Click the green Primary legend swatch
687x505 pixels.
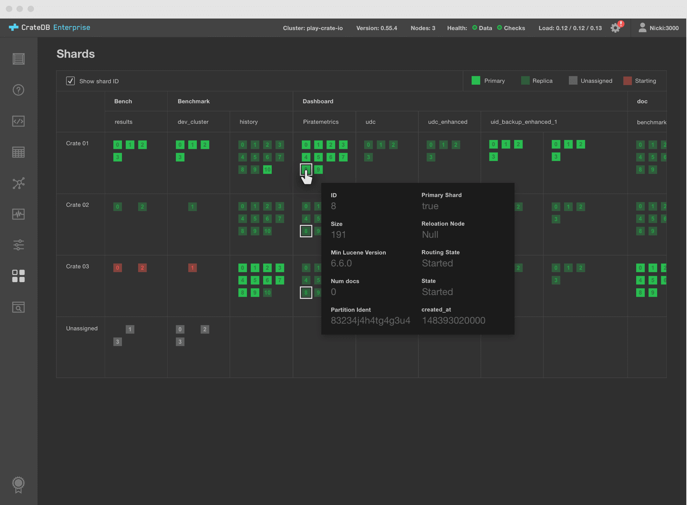(476, 81)
